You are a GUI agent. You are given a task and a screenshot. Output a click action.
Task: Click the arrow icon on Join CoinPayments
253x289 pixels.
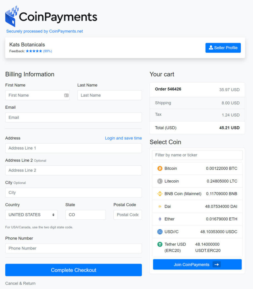(217, 264)
